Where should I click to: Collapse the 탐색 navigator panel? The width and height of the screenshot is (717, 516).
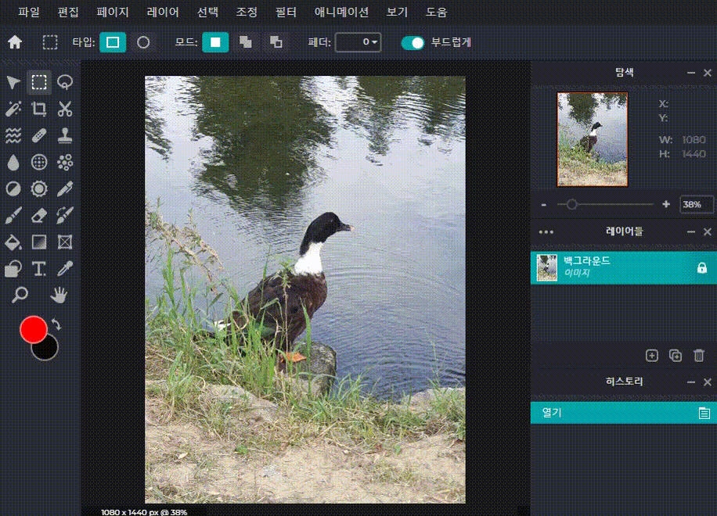(x=691, y=73)
